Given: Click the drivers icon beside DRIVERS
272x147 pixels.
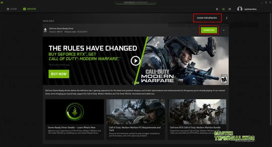Looking at the screenshot, I should (x=24, y=9).
